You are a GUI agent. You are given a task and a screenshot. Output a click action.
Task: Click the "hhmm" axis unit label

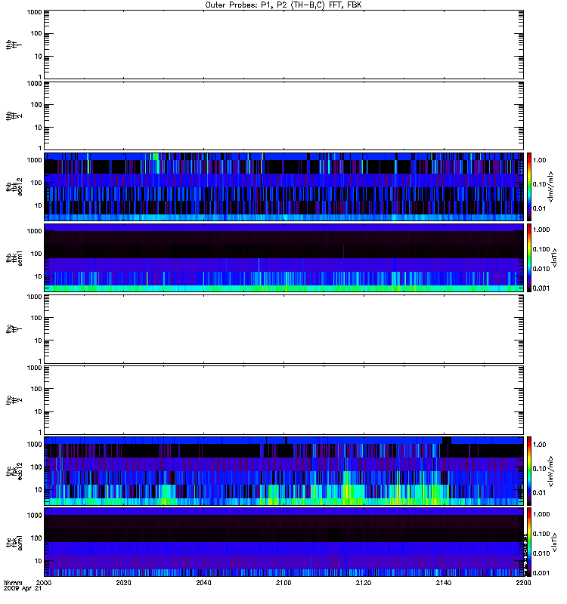coord(13,582)
